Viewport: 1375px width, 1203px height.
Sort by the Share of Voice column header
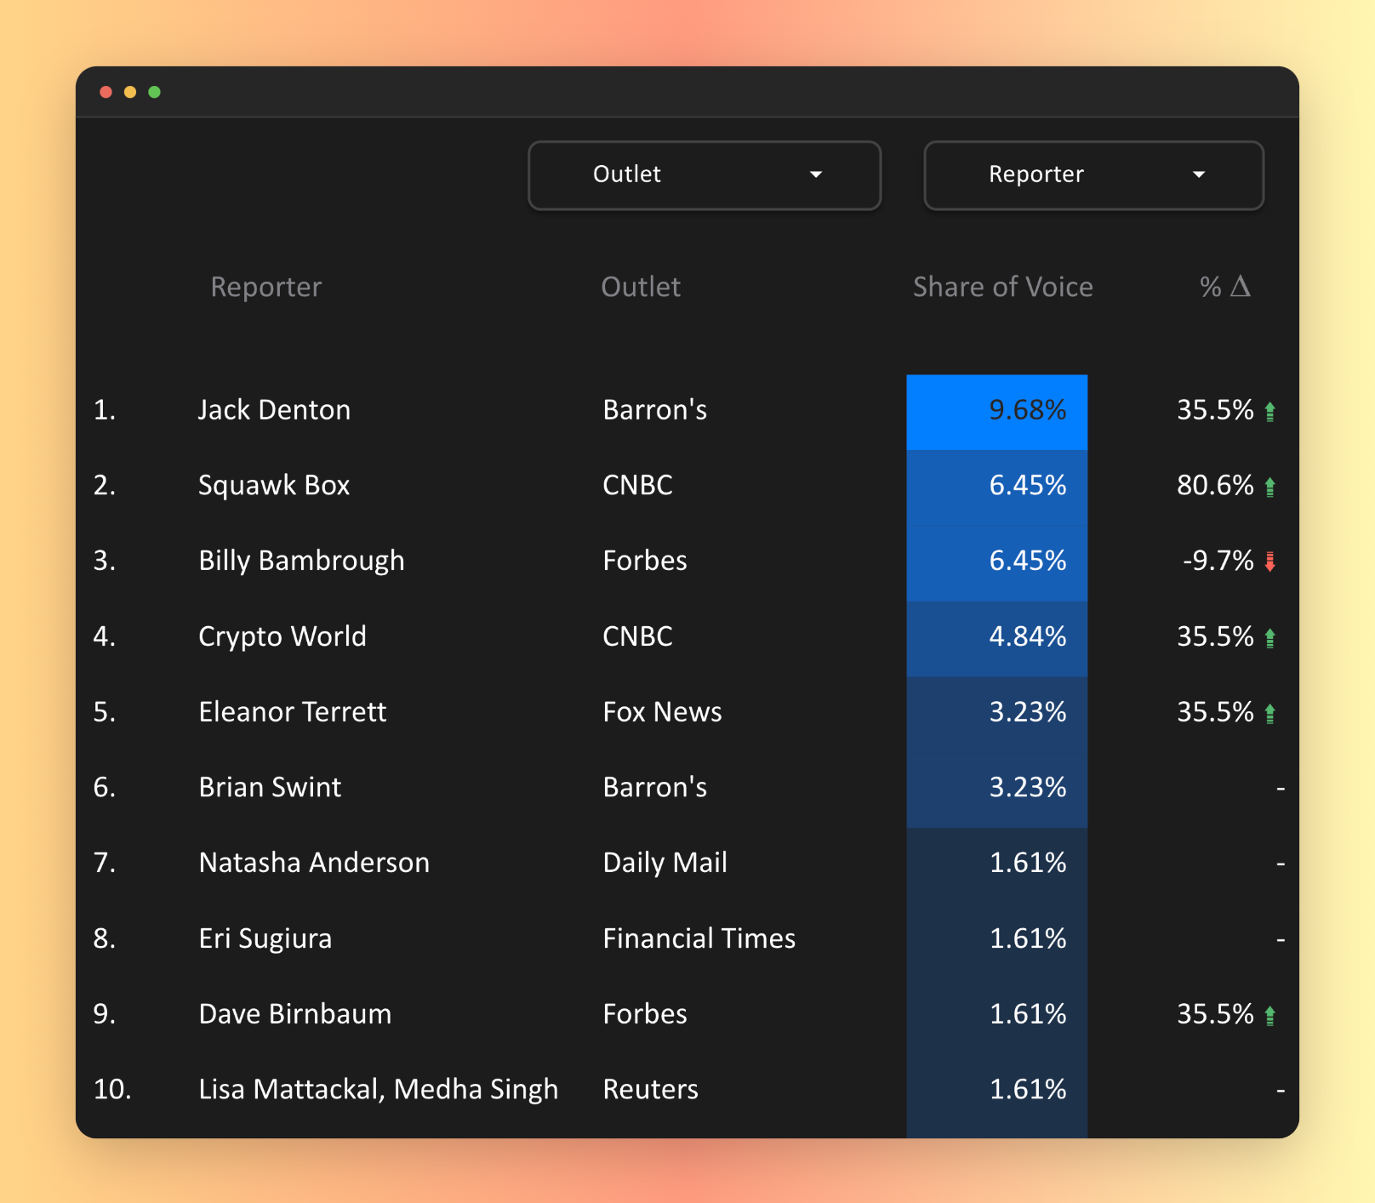click(1002, 288)
